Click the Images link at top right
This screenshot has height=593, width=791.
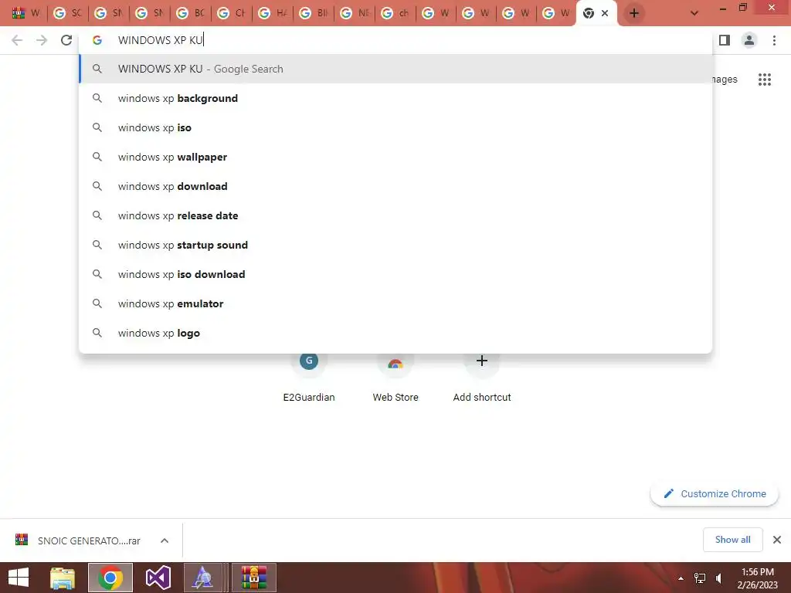tap(725, 80)
